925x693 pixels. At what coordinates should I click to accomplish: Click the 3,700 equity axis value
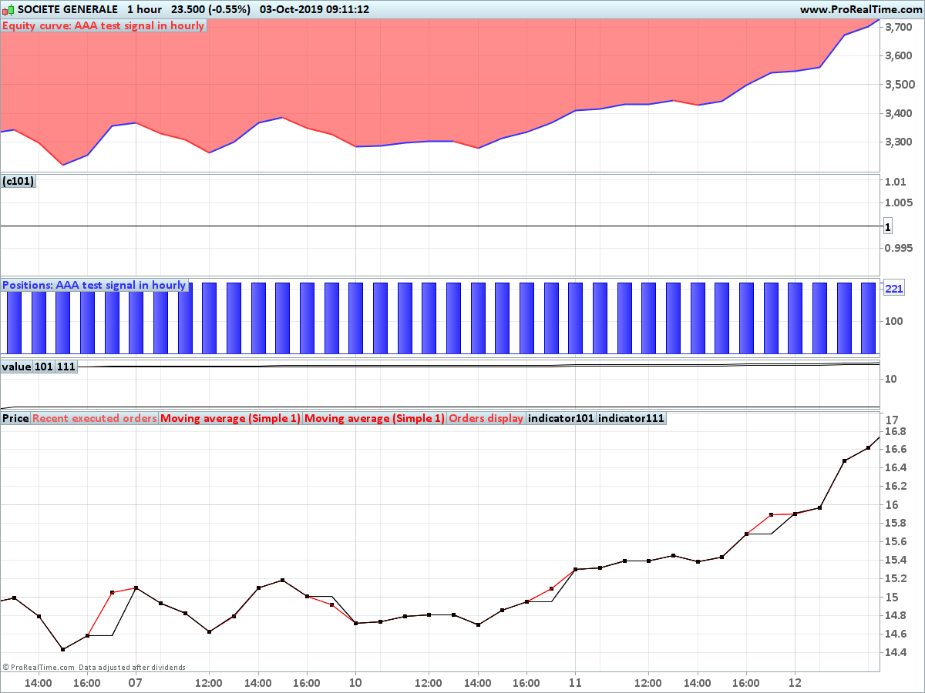tap(899, 28)
